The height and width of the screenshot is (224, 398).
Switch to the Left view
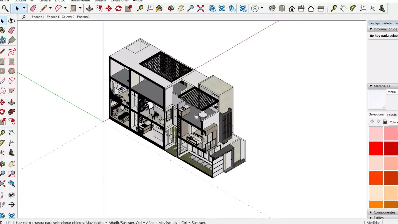pyautogui.click(x=321, y=8)
